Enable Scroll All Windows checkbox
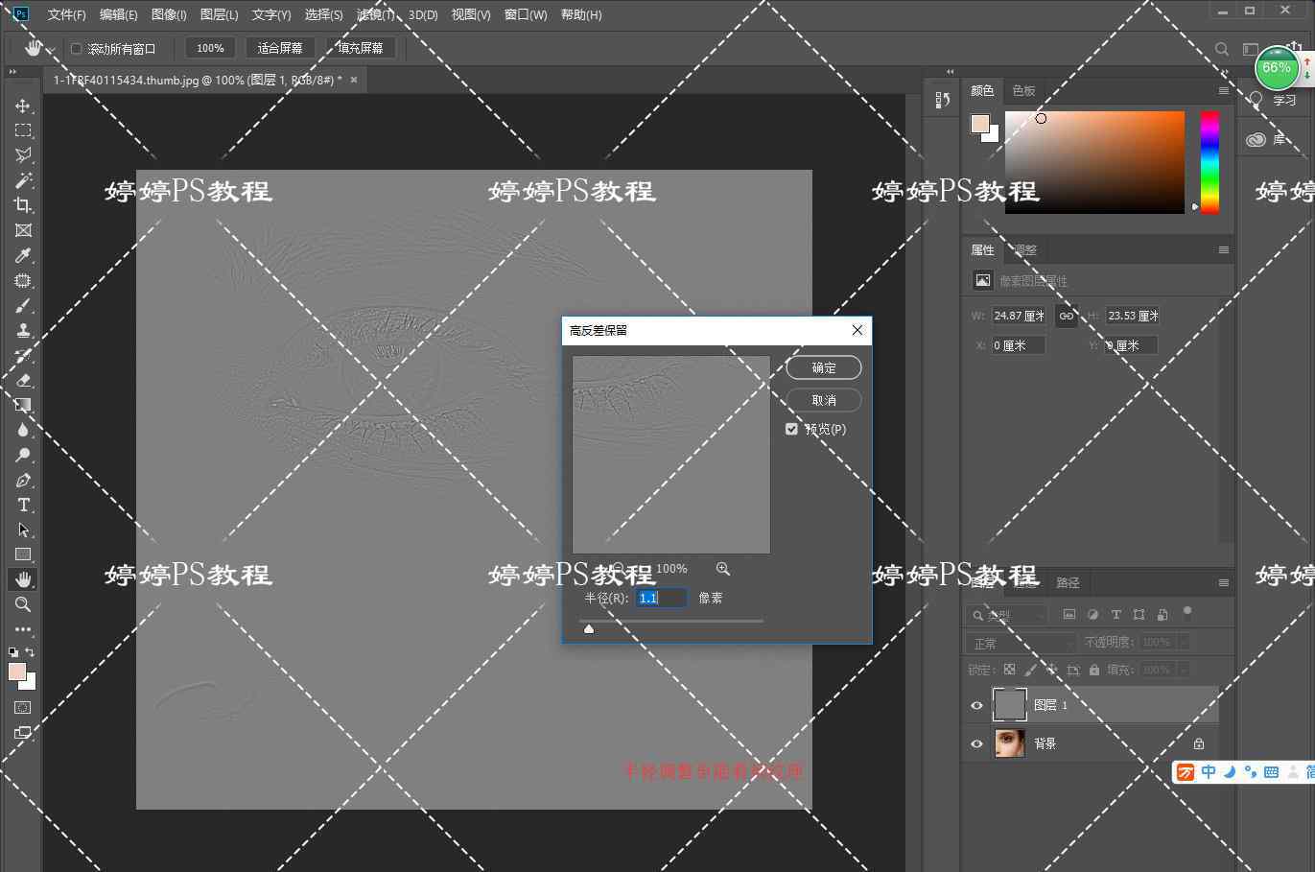Viewport: 1315px width, 872px height. [77, 49]
